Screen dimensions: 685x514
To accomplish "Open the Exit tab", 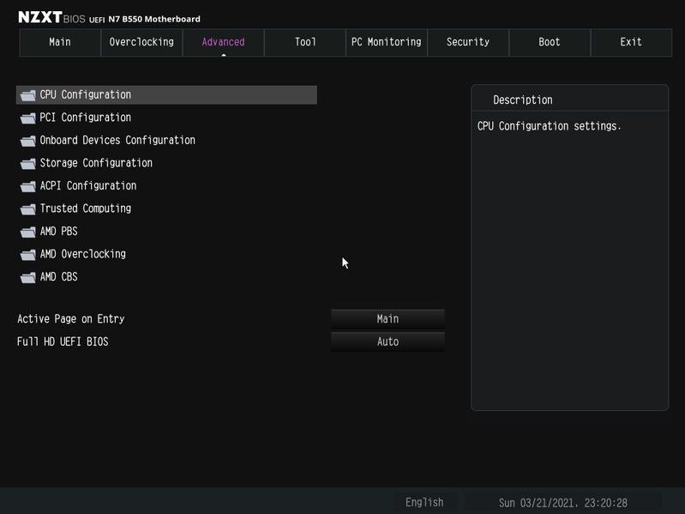I will point(631,42).
